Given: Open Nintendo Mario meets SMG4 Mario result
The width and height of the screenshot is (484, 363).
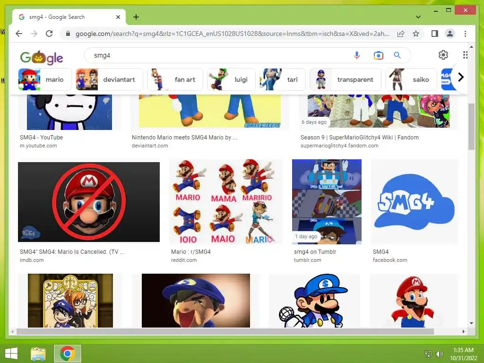Looking at the screenshot, I should (185, 138).
